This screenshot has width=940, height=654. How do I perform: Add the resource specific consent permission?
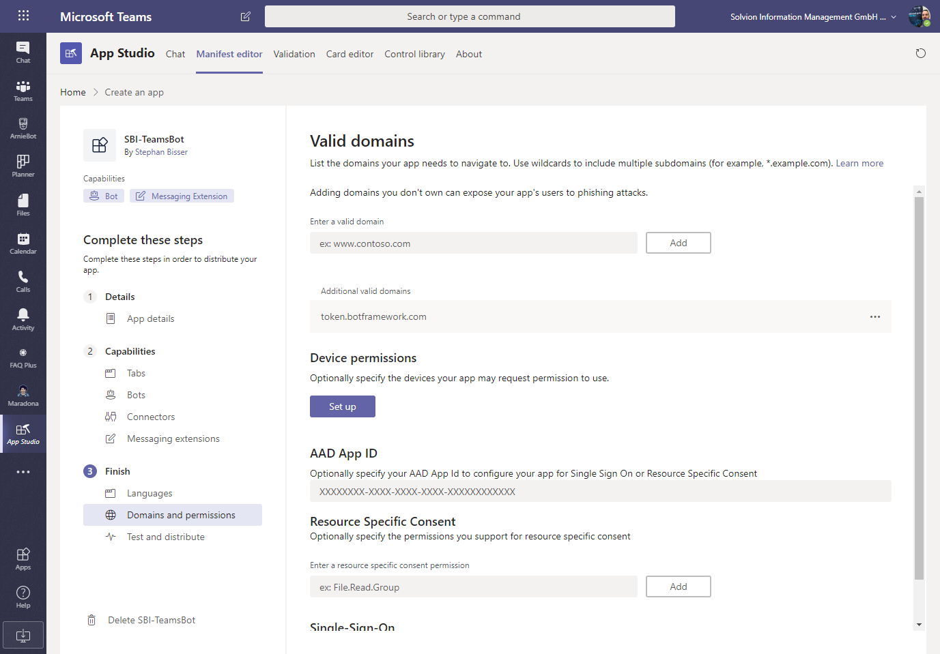pyautogui.click(x=679, y=586)
